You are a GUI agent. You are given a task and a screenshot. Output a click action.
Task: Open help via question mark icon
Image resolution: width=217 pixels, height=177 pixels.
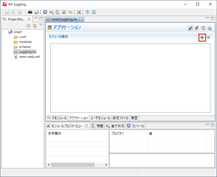coord(88,12)
